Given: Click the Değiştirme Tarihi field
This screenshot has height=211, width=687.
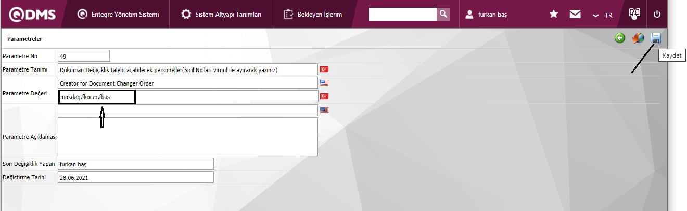Looking at the screenshot, I should coord(136,177).
